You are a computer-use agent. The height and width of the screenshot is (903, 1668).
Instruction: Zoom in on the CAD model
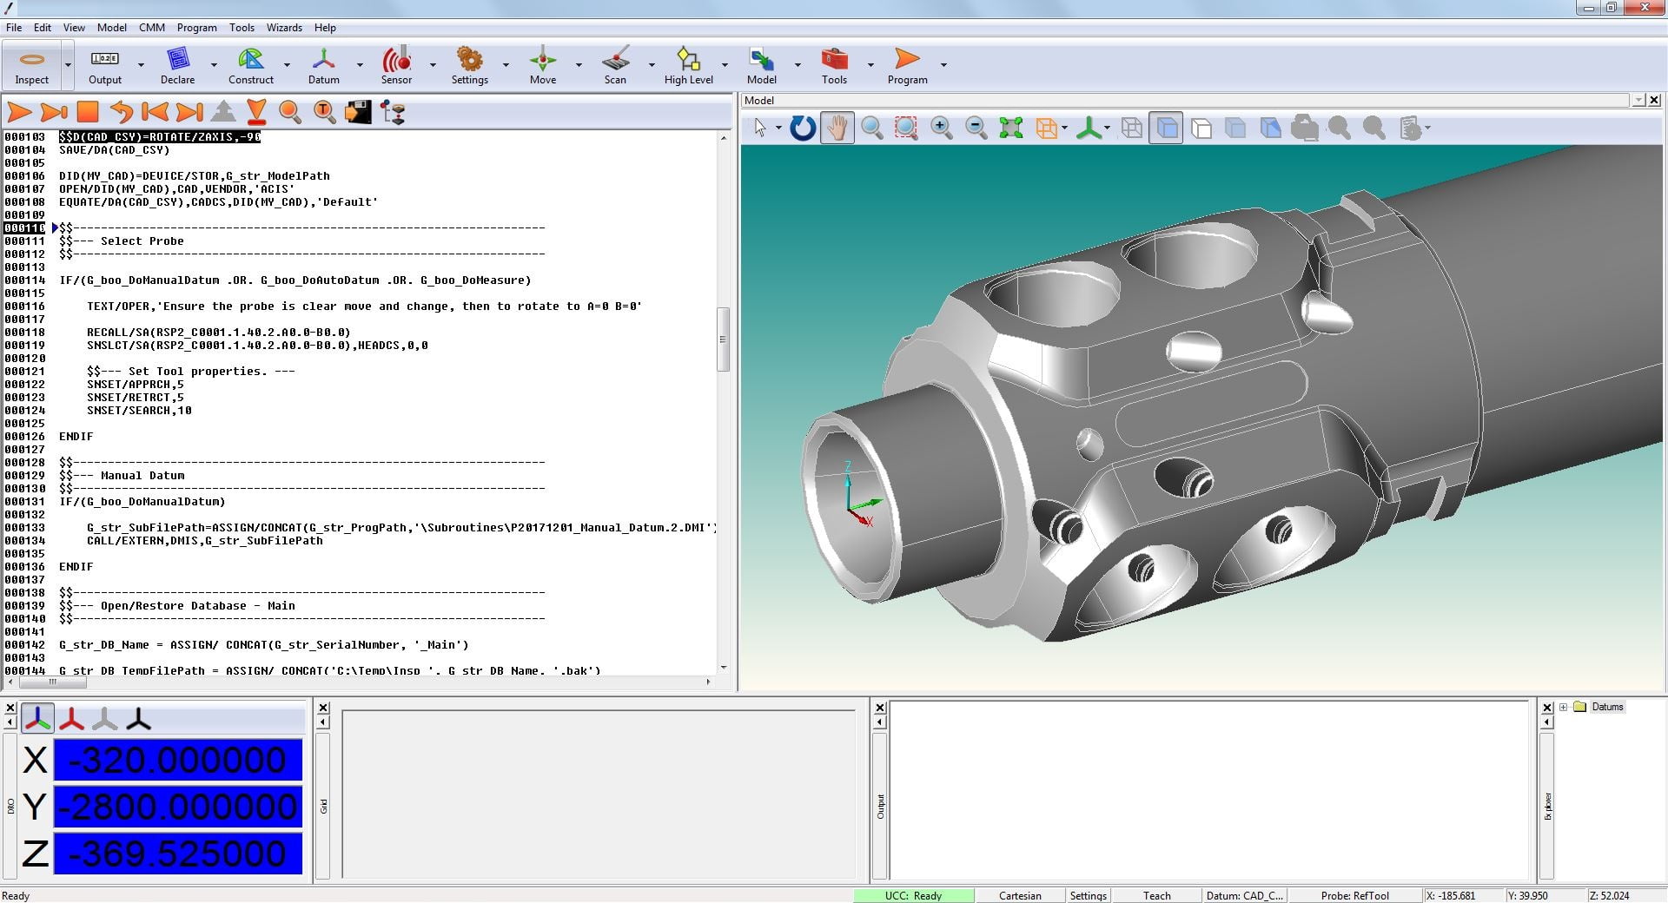[941, 128]
